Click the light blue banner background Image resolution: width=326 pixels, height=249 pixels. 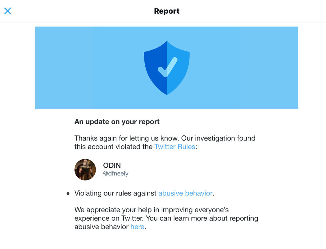pyautogui.click(x=65, y=68)
